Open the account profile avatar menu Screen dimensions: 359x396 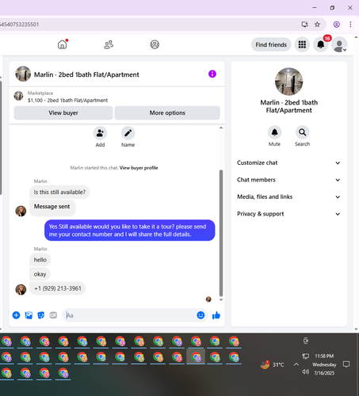pyautogui.click(x=339, y=44)
